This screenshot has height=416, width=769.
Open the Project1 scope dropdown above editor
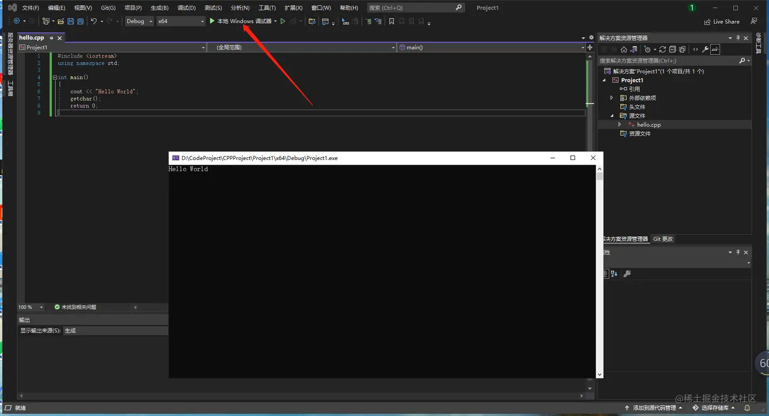point(112,47)
